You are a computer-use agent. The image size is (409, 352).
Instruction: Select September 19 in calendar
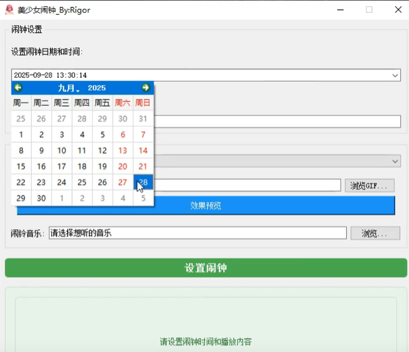pos(102,167)
